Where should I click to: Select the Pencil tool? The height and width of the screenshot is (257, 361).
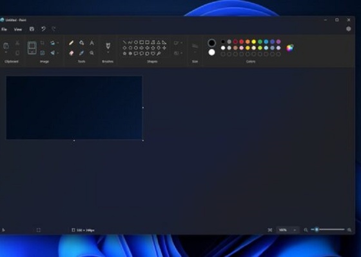(72, 43)
